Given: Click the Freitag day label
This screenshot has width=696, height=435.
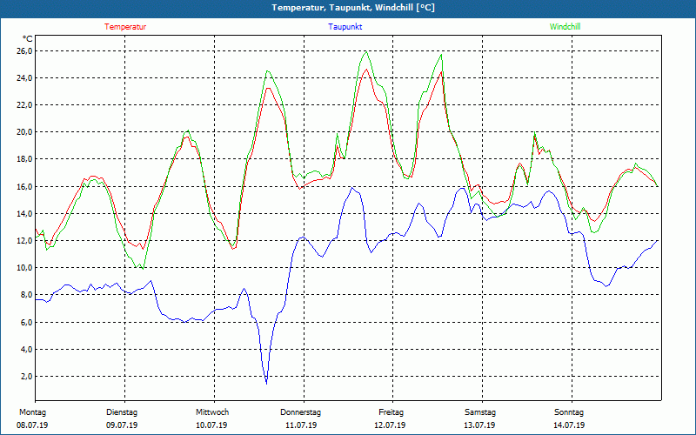Looking at the screenshot, I should tap(391, 412).
